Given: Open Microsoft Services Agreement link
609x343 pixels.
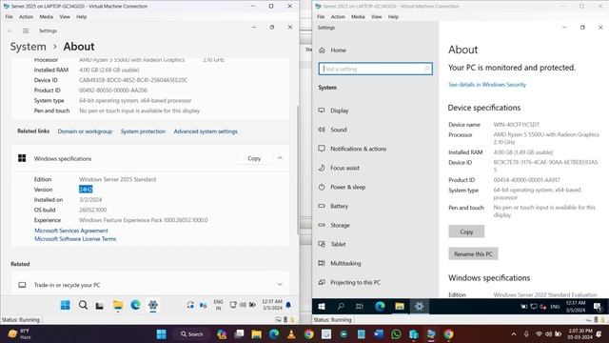Looking at the screenshot, I should point(71,231).
